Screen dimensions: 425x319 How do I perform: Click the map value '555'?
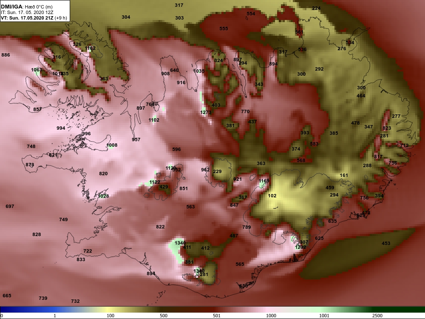point(224,28)
